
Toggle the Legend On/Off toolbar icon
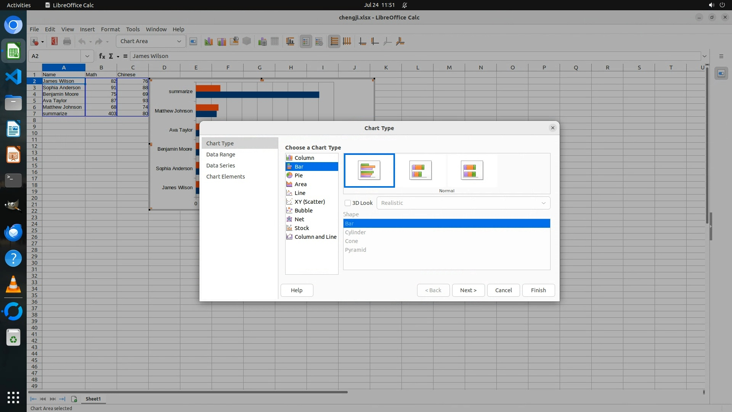pyautogui.click(x=306, y=42)
